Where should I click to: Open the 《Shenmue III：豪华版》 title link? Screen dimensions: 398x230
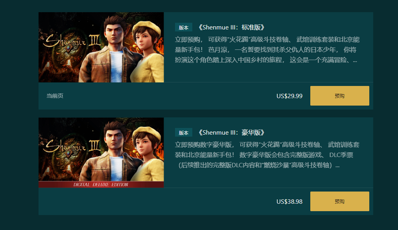232,133
